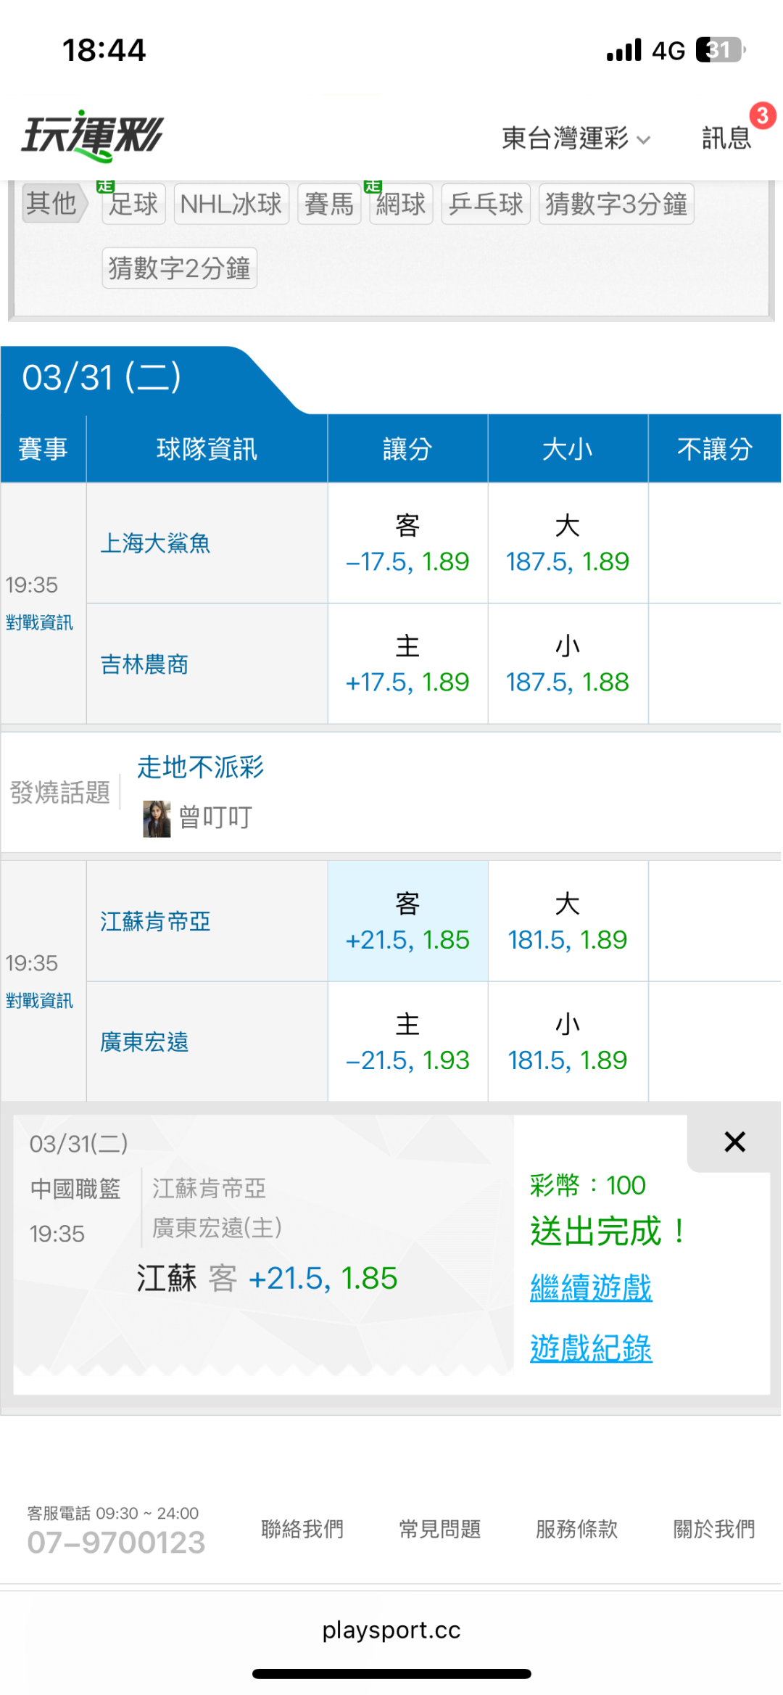Open 猜數字3分鐘 game tab

[x=616, y=205]
